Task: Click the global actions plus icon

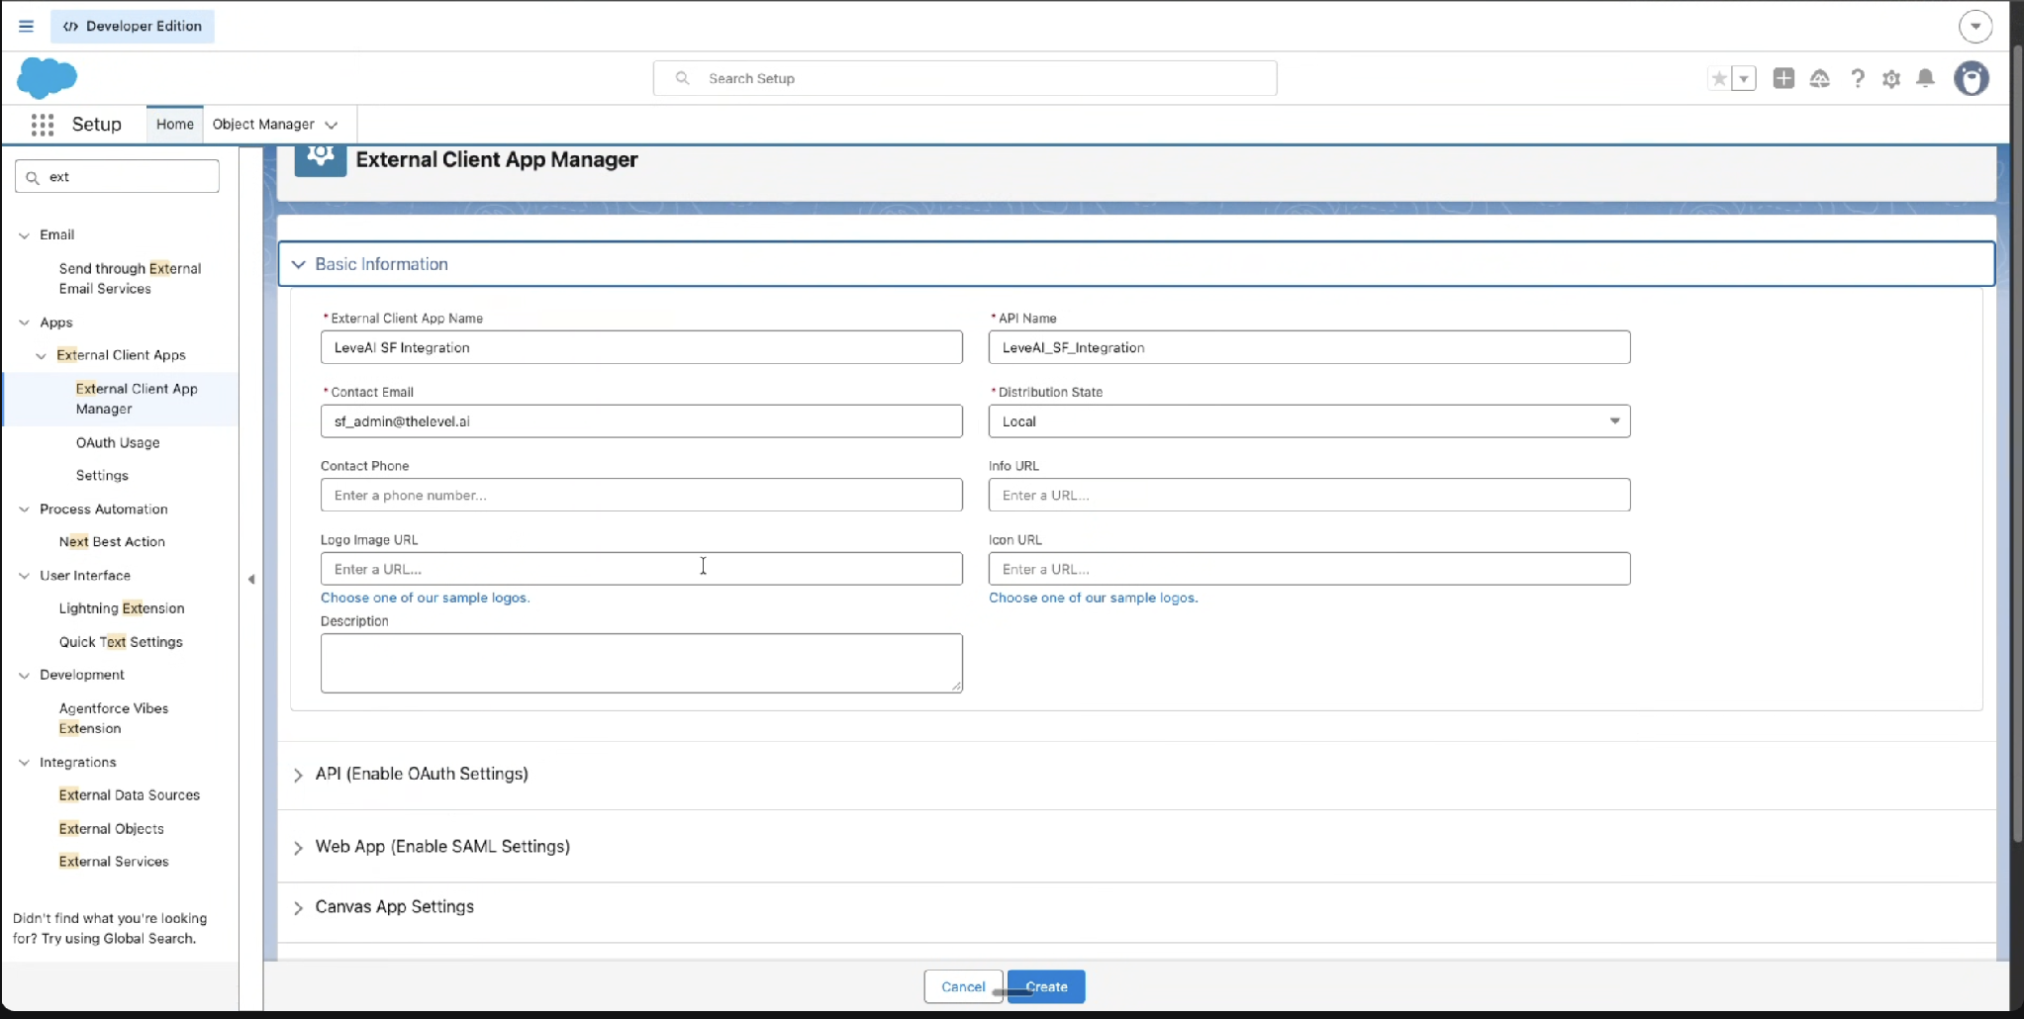Action: pos(1783,78)
